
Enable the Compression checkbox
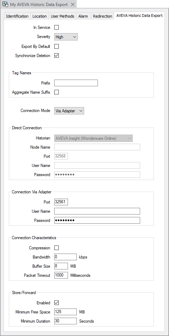tap(57, 248)
